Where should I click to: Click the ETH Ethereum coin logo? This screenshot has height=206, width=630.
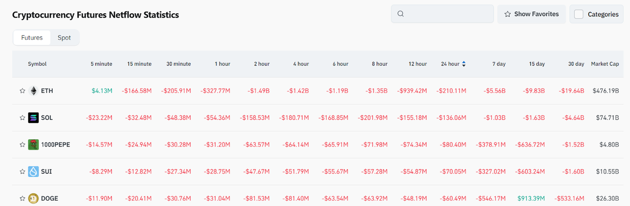(33, 91)
